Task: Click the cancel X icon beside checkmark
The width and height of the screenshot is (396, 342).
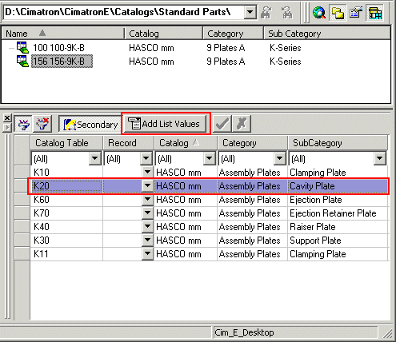Action: click(x=242, y=124)
